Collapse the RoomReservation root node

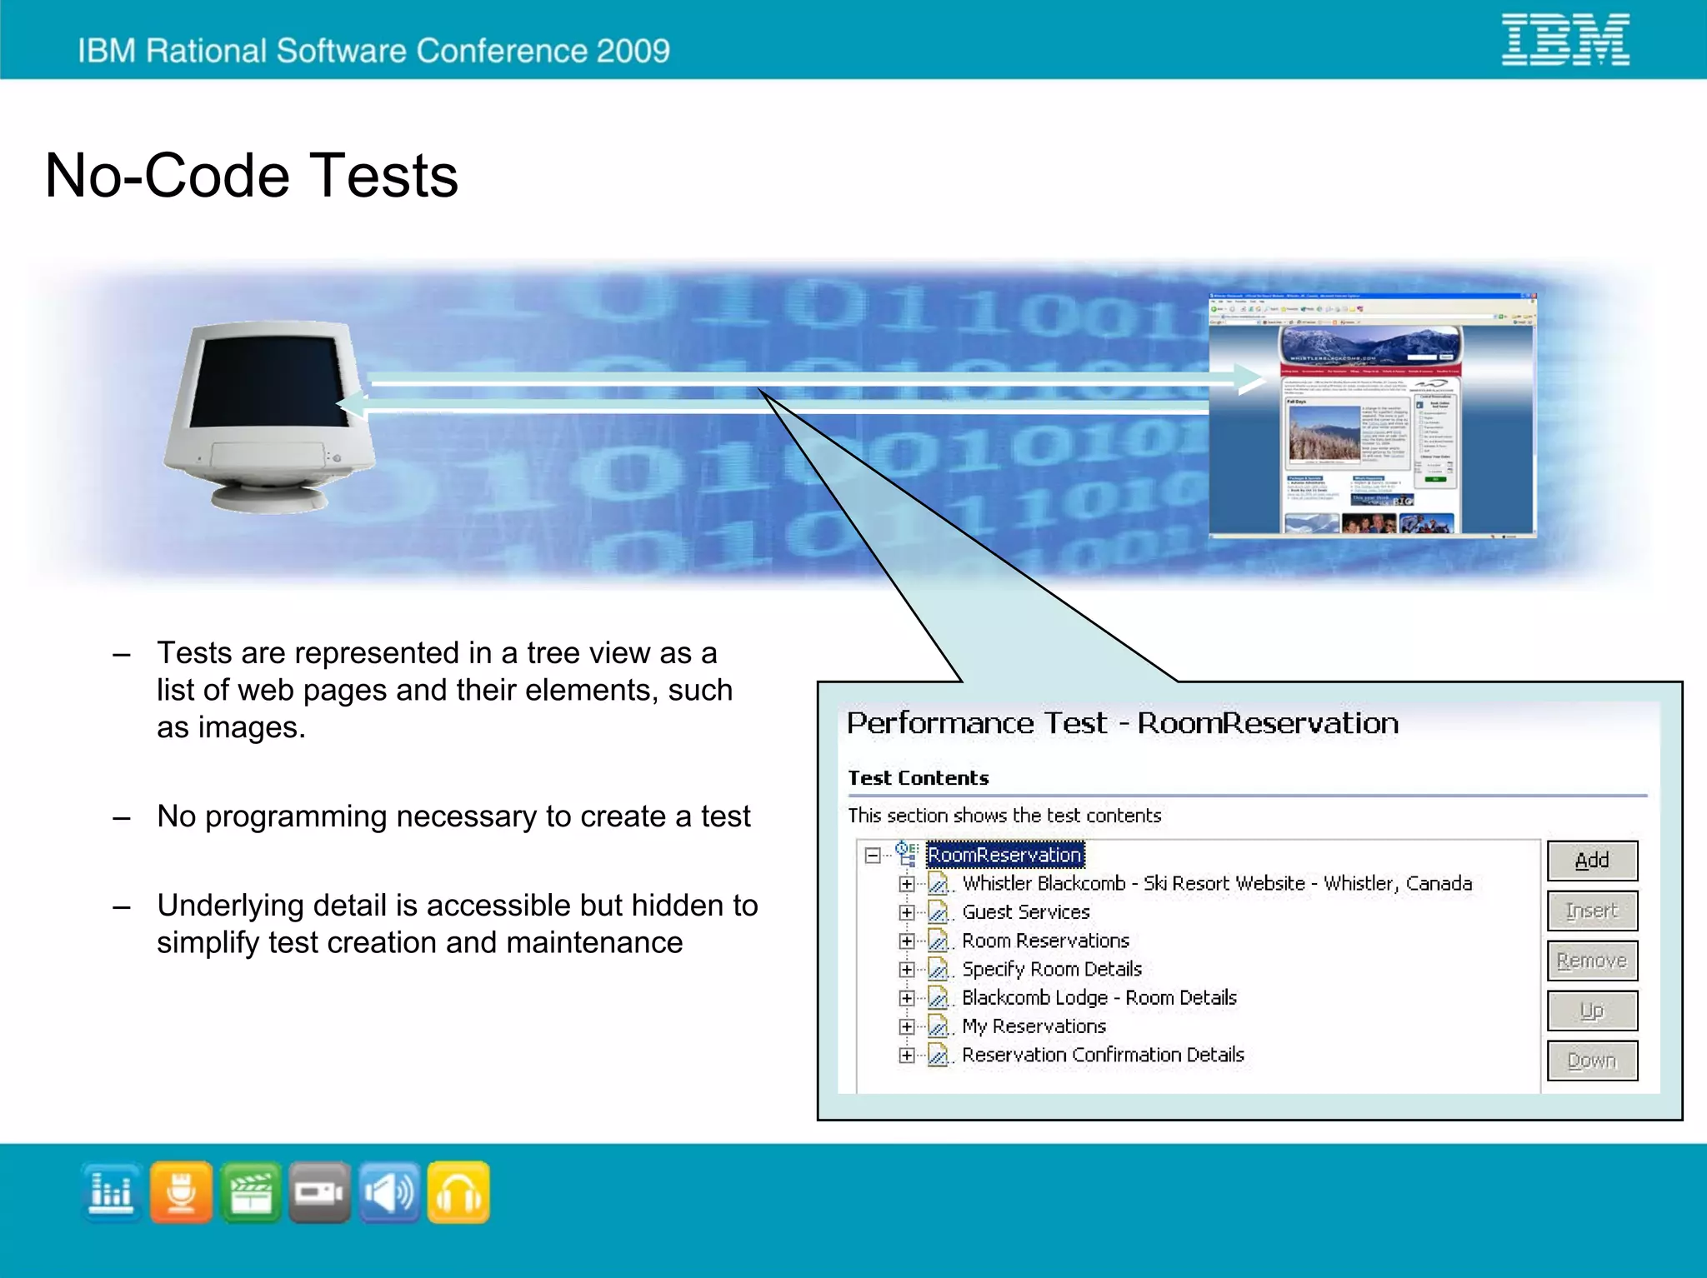click(873, 856)
